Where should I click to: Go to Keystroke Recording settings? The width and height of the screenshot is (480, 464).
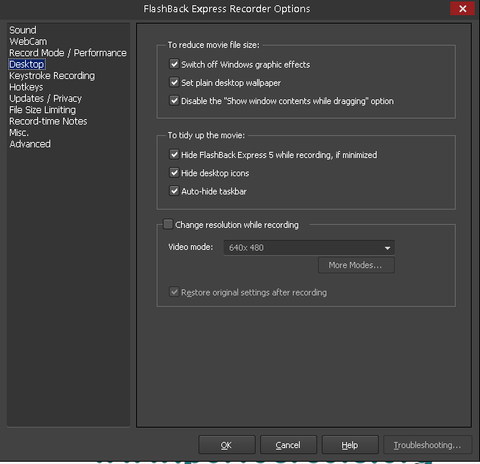coord(52,76)
